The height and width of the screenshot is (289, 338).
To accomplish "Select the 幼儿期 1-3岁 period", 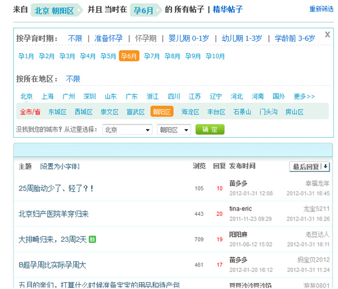I will point(242,39).
